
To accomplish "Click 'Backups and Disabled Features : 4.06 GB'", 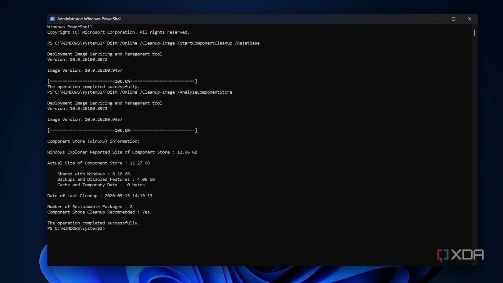I will [106, 180].
